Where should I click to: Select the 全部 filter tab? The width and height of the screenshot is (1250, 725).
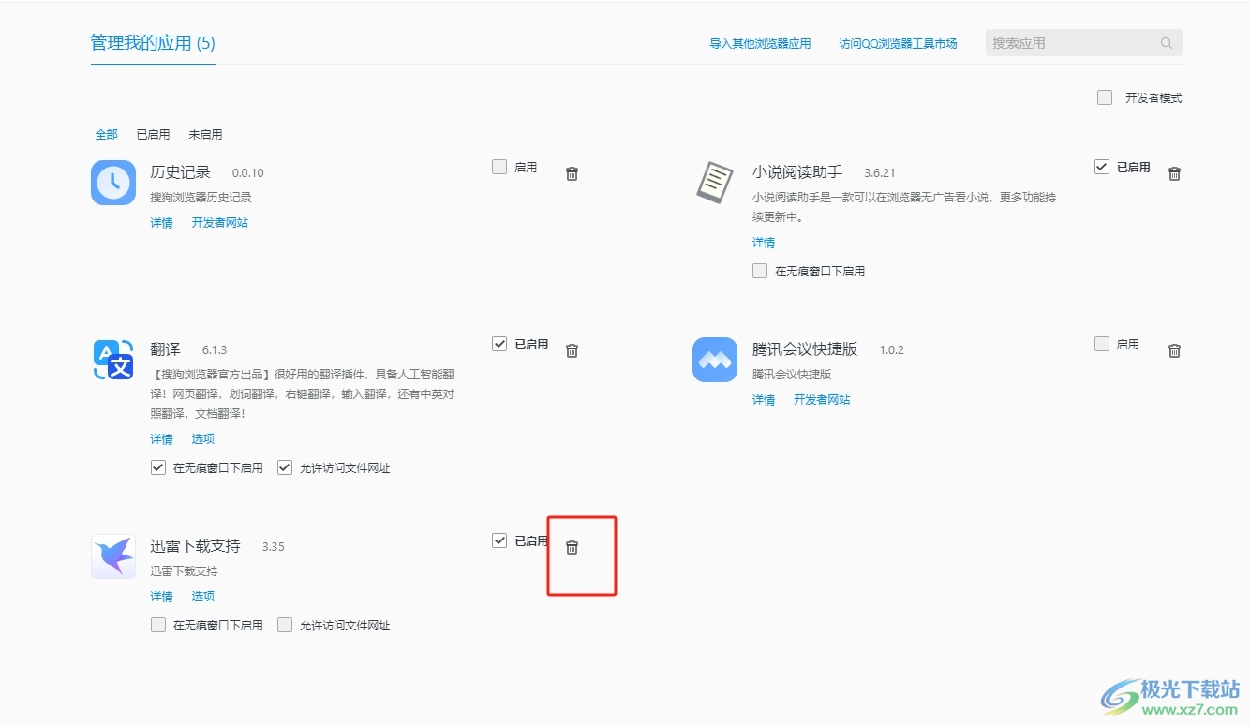(106, 135)
